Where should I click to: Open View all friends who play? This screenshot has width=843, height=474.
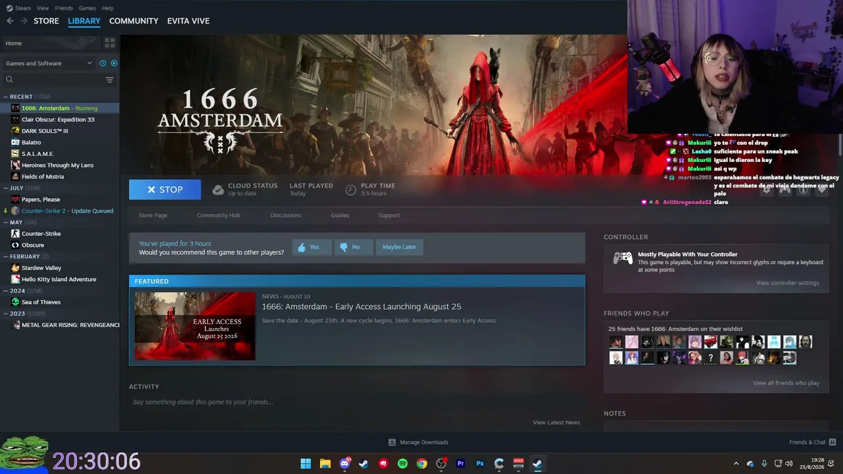[x=786, y=383]
